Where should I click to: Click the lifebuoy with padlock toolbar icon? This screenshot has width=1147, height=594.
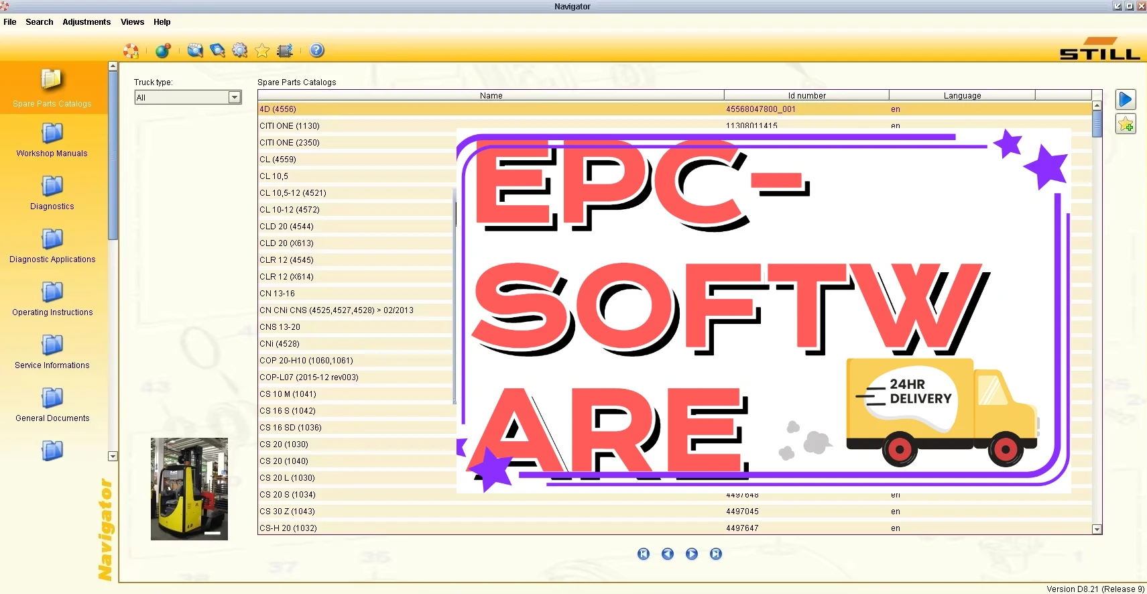click(x=131, y=51)
